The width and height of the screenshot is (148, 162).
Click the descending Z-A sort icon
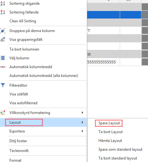click(3, 12)
